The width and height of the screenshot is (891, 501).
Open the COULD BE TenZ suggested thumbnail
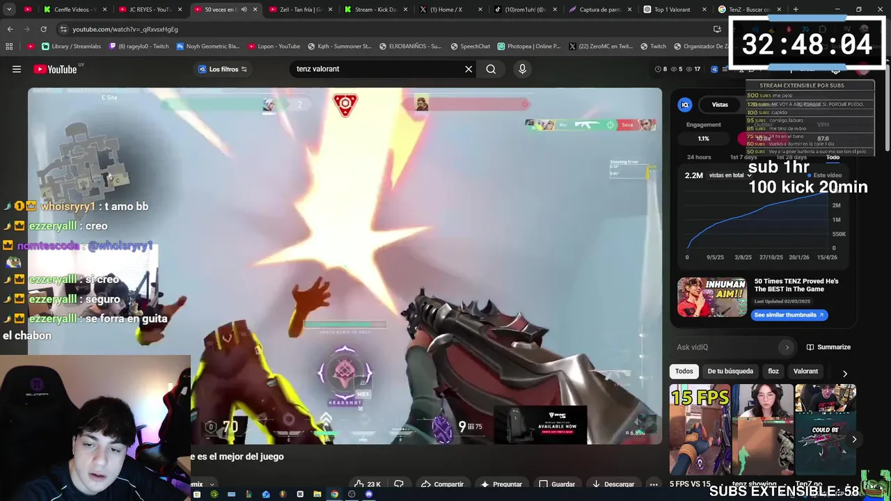[x=826, y=429]
